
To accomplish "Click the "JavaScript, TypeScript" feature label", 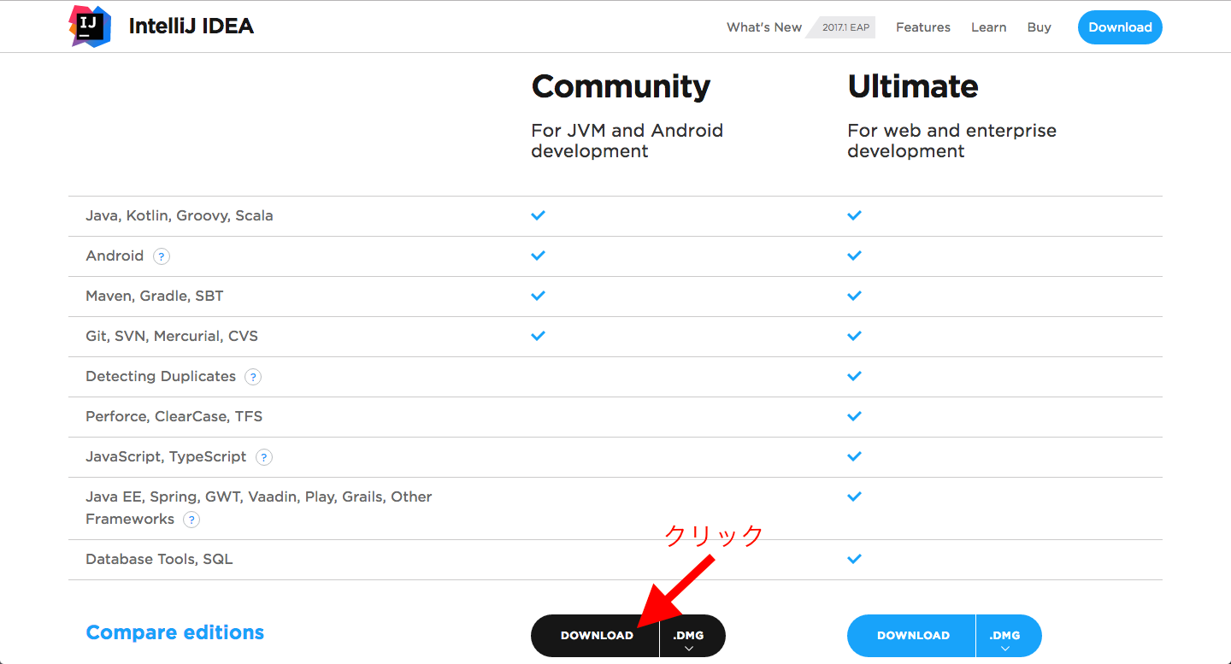I will point(166,457).
